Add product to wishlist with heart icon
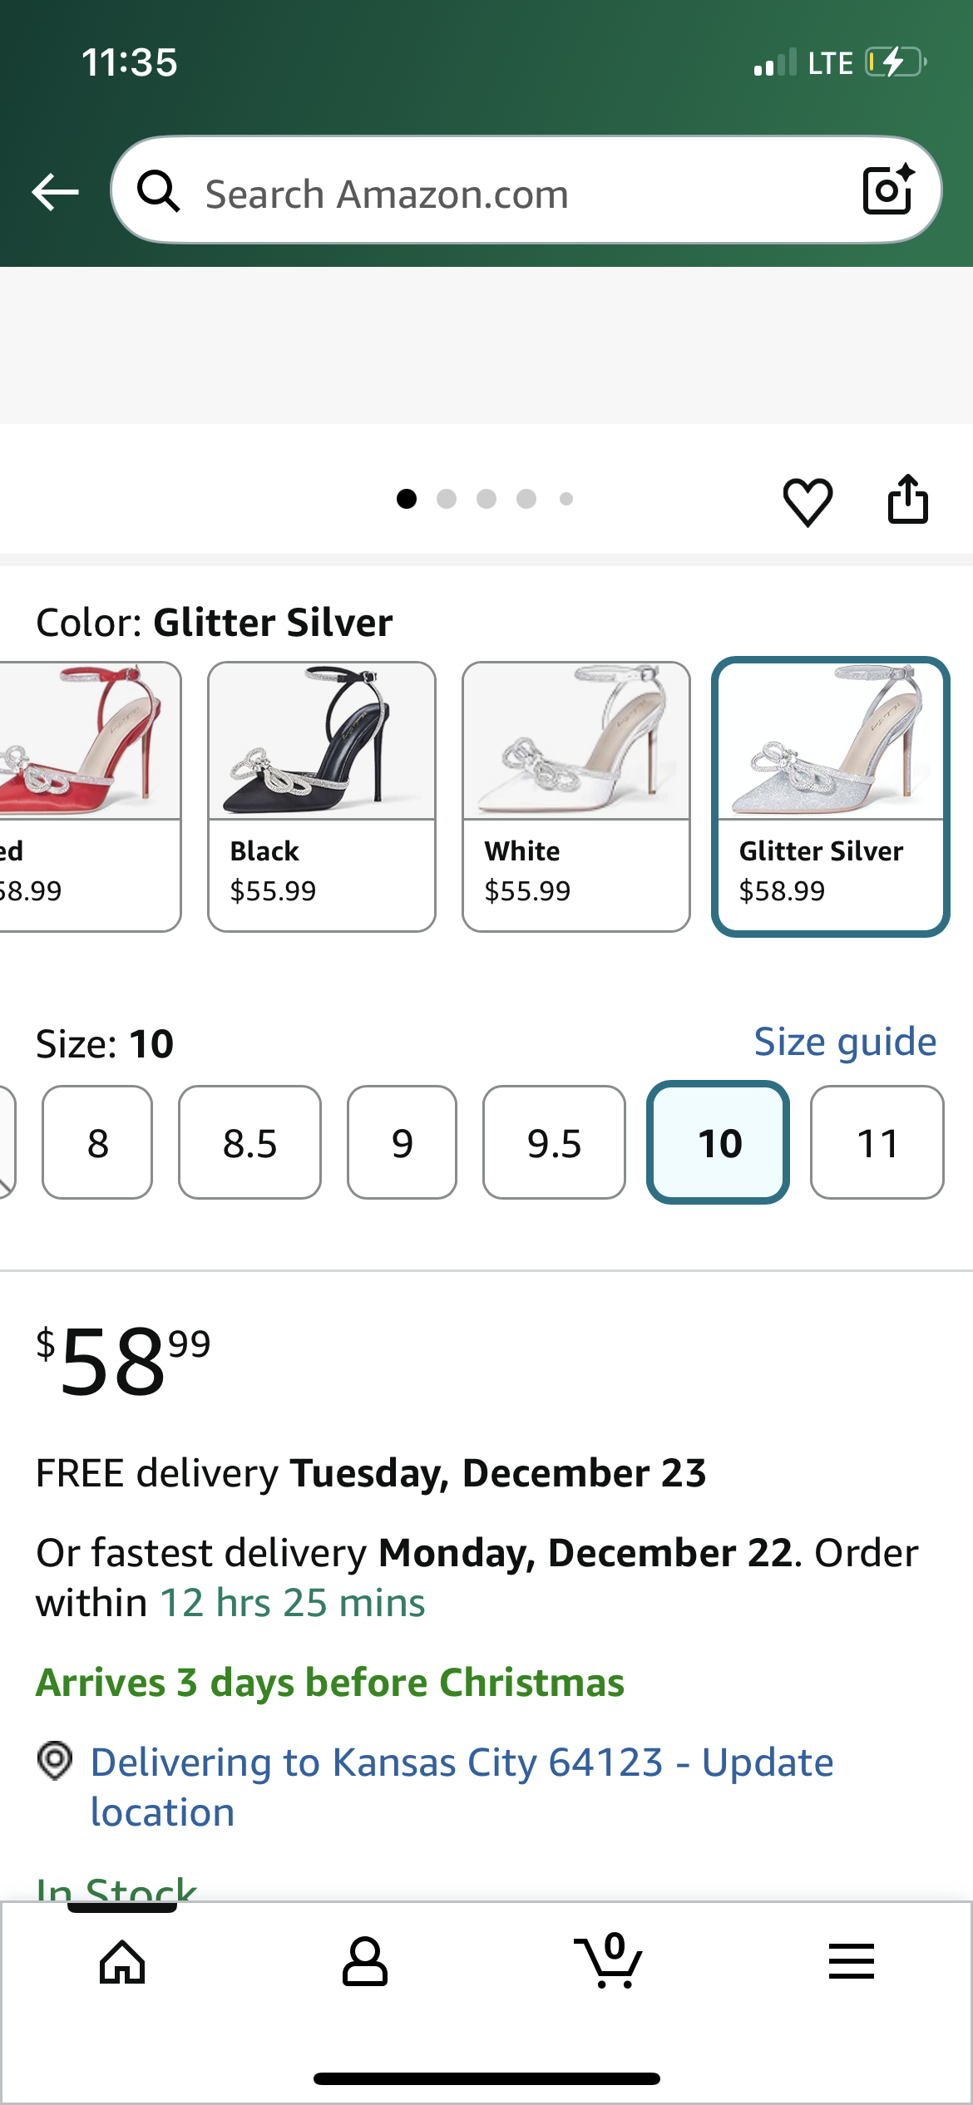The height and width of the screenshot is (2105, 973). (808, 499)
